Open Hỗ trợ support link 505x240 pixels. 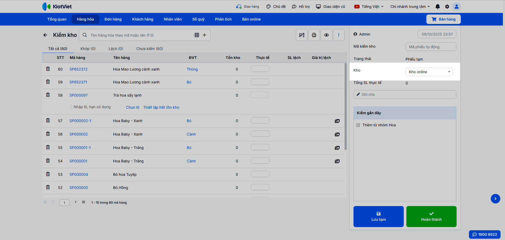[301, 7]
